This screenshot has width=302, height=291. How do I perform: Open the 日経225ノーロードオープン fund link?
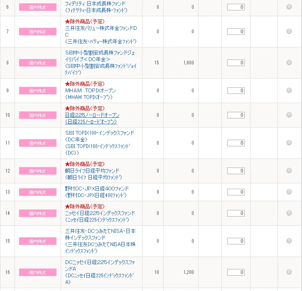click(x=92, y=115)
